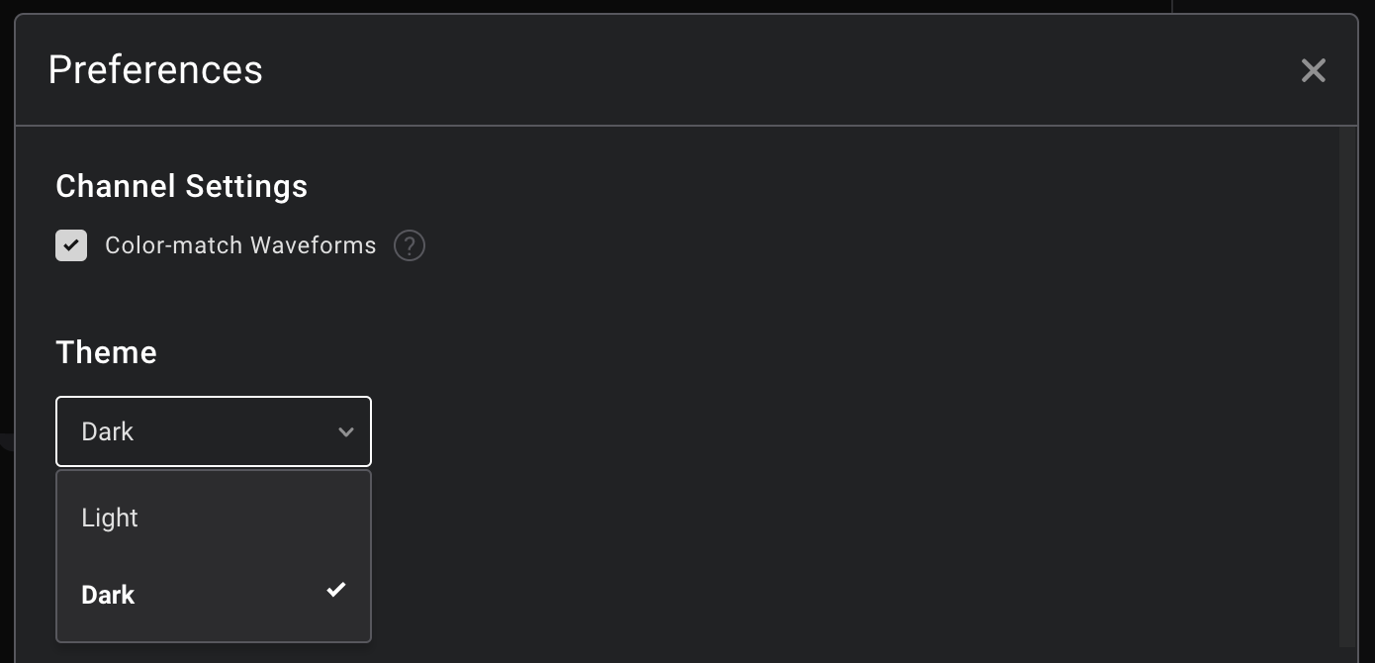The height and width of the screenshot is (663, 1375).
Task: Click the Preferences dialog title
Action: [155, 70]
